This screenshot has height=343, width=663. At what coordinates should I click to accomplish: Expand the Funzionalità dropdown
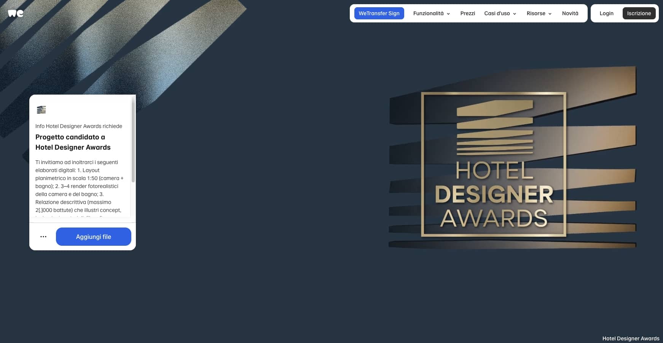point(431,13)
